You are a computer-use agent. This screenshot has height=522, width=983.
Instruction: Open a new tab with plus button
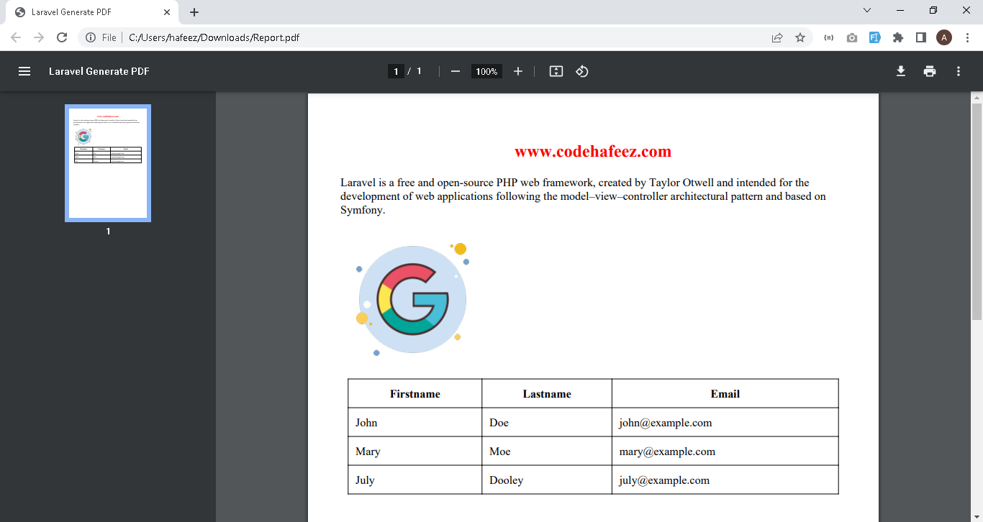pos(194,12)
